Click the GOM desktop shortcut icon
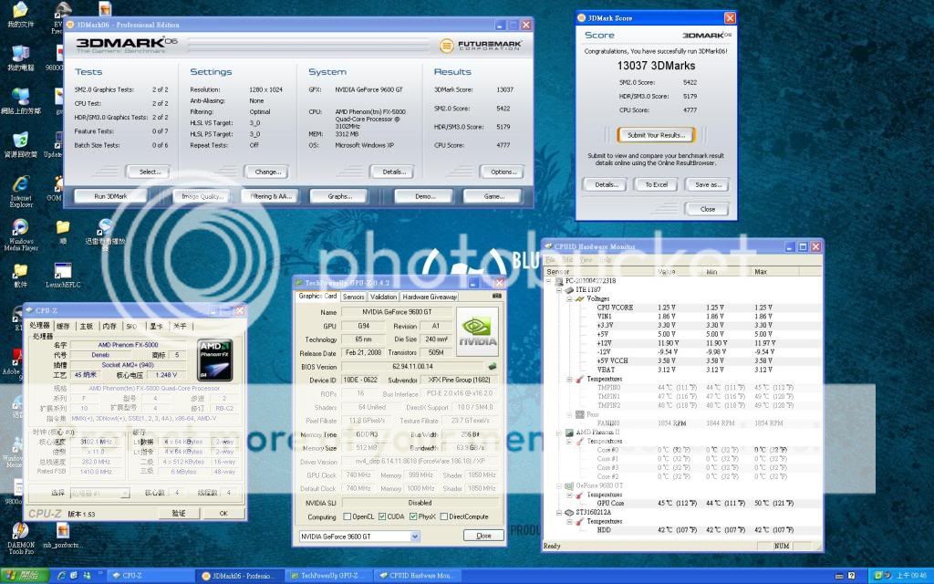The width and height of the screenshot is (934, 584). click(57, 188)
